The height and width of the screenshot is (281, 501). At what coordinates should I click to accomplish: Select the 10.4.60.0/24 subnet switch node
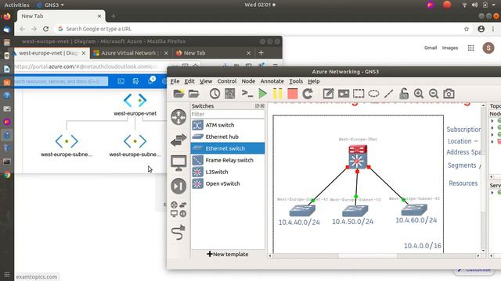[x=414, y=209]
